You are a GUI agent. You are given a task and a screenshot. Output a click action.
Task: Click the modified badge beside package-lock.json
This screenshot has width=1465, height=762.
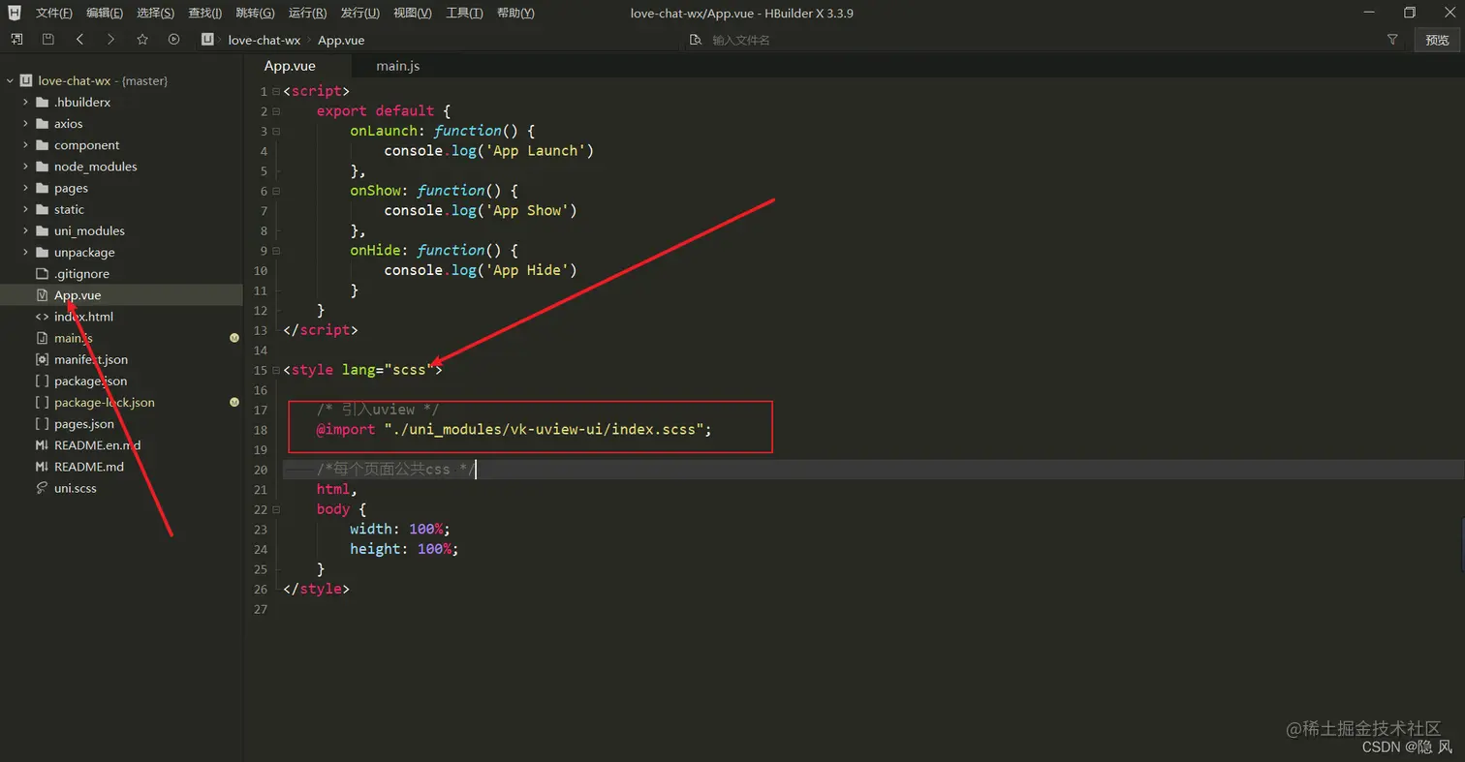click(x=234, y=402)
